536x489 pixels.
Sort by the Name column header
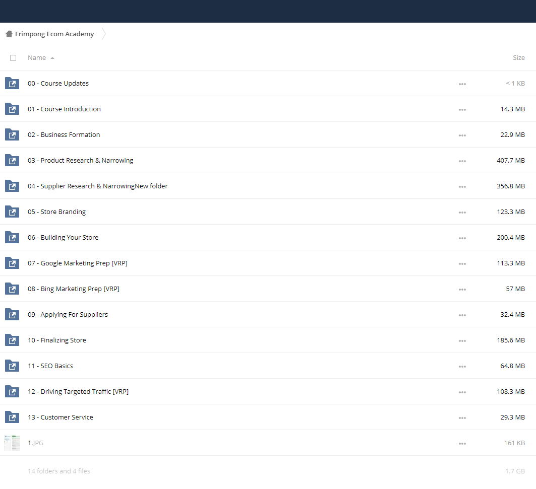(x=37, y=58)
